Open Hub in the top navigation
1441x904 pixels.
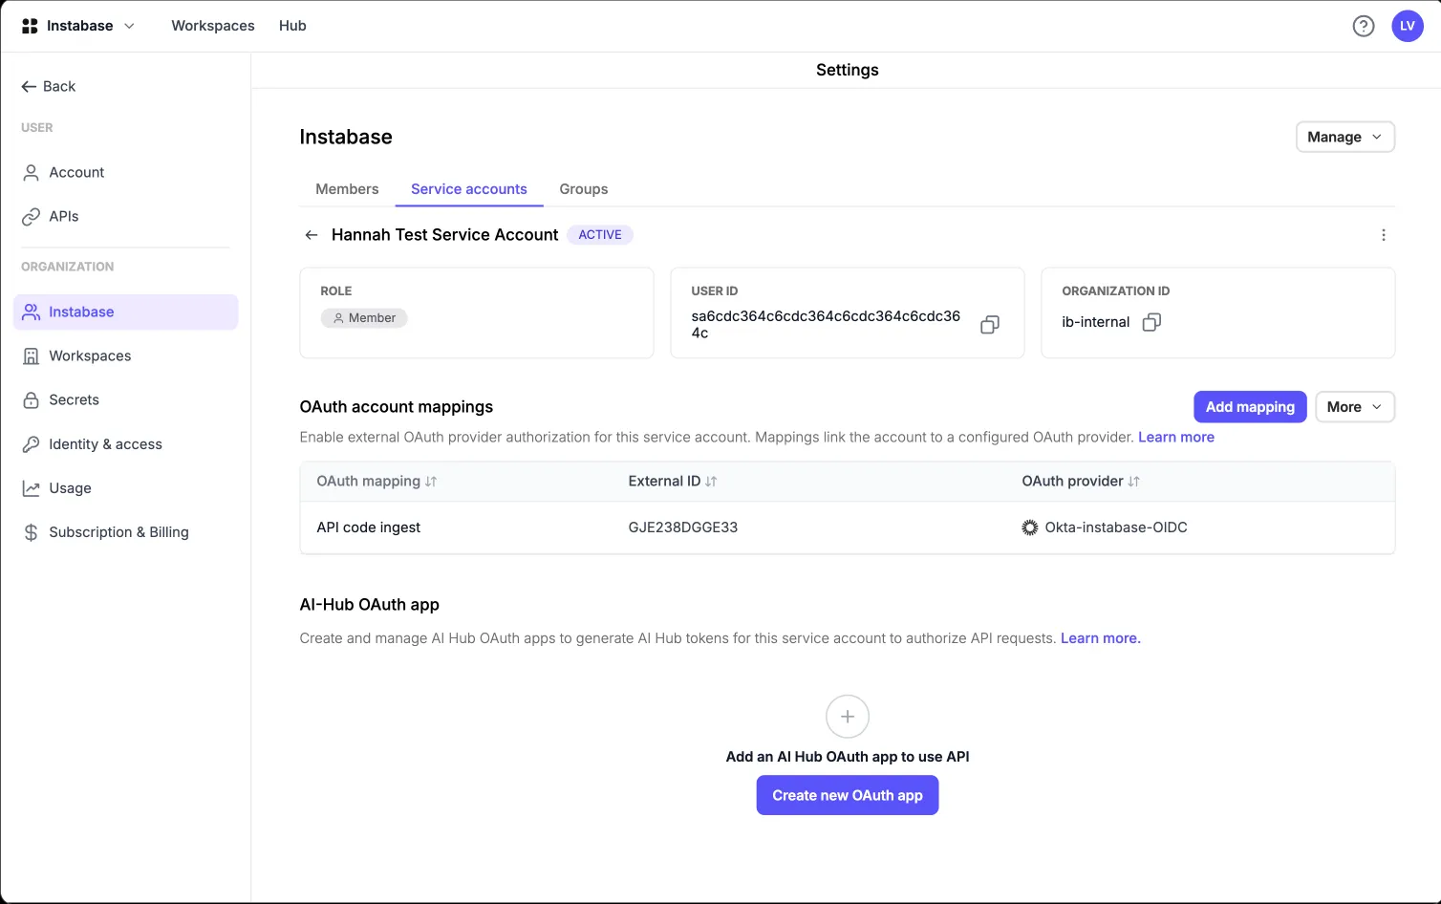click(292, 26)
